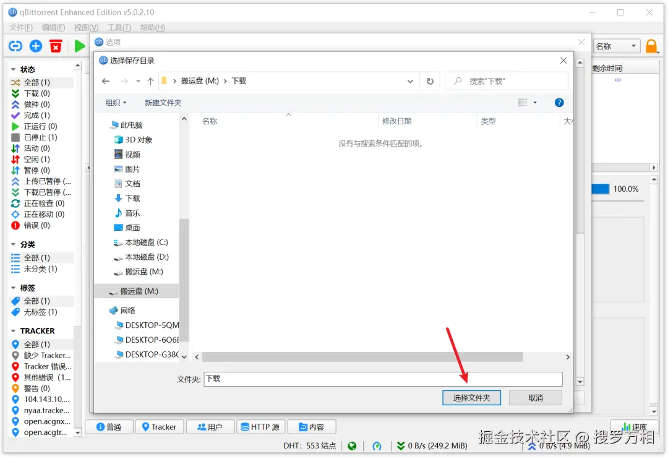
Task: Open 文件(F) menu
Action: (21, 28)
